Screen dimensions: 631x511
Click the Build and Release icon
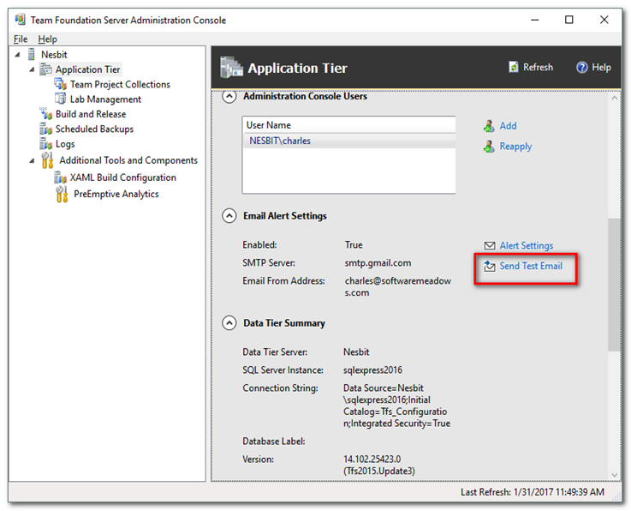click(46, 114)
